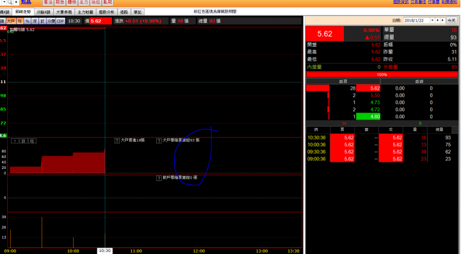Select the 10:30:36 trade row
Screen dimensions: 461x254
tap(382, 138)
